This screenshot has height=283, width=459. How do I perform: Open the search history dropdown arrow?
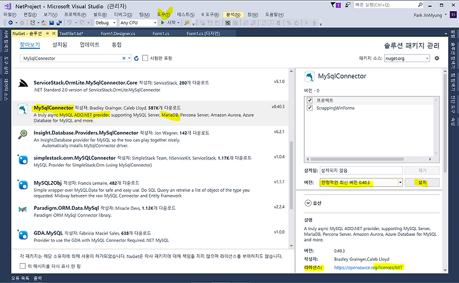129,58
